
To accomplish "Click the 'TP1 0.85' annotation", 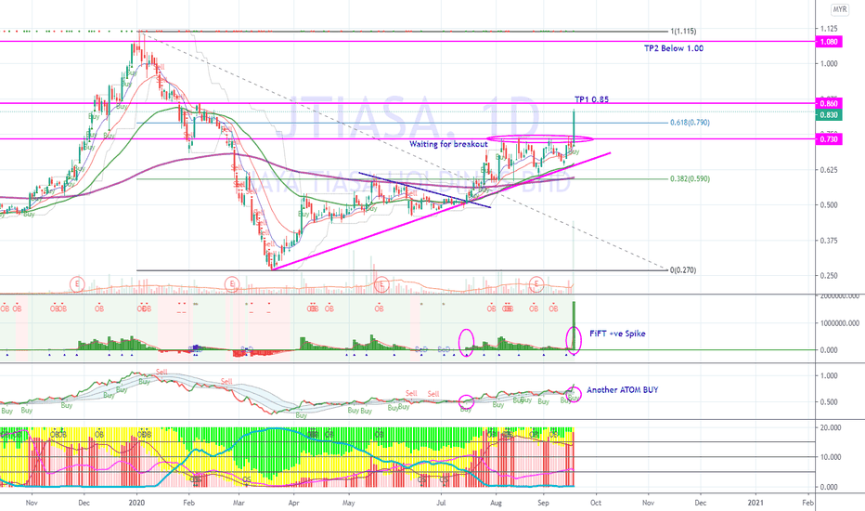I will click(591, 99).
